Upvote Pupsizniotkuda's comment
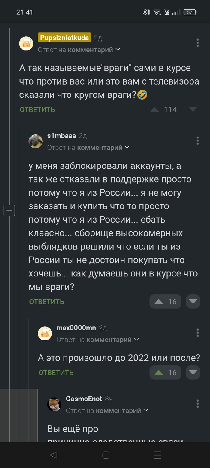 pyautogui.click(x=155, y=110)
